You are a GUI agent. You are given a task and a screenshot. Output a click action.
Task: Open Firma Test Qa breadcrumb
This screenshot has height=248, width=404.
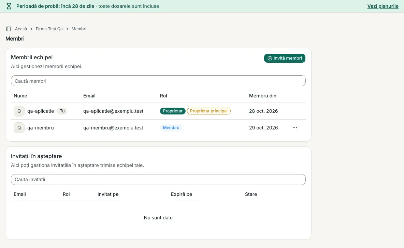point(49,29)
